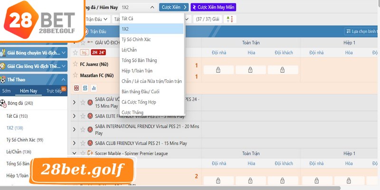
Task: Toggle star beside the 'Inj.' time row
Action: coord(76,52)
